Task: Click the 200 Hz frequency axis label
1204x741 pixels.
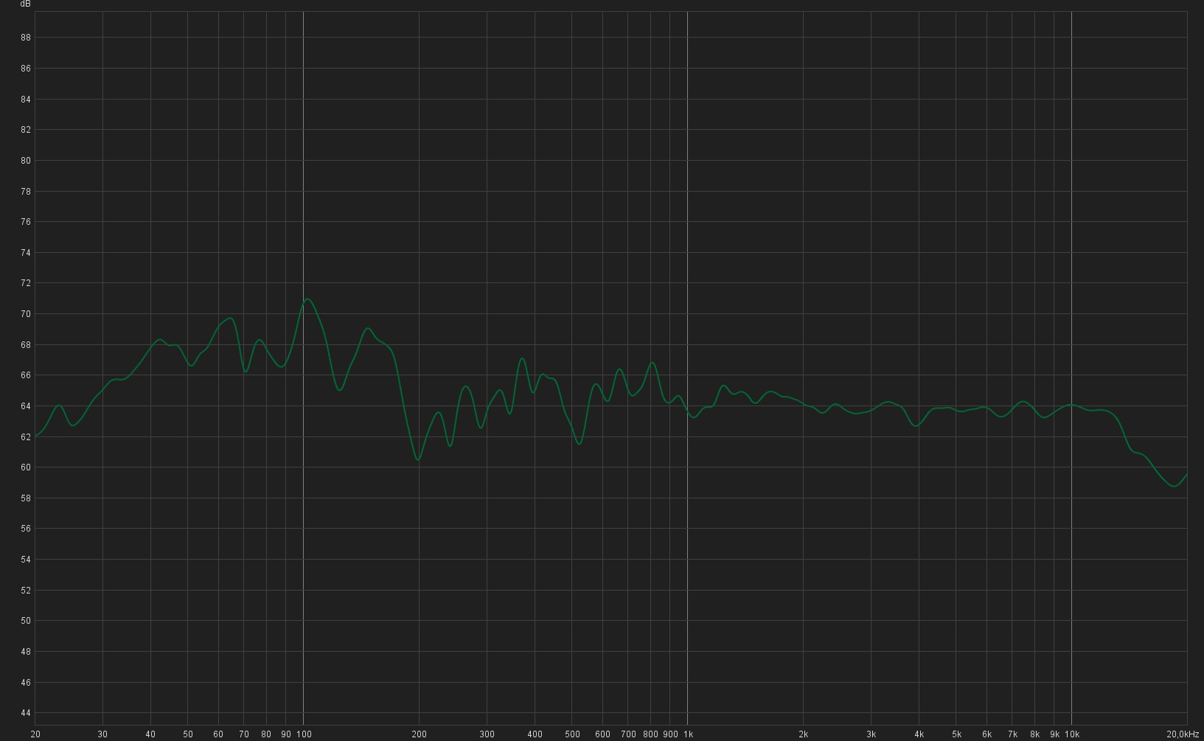Action: [419, 734]
